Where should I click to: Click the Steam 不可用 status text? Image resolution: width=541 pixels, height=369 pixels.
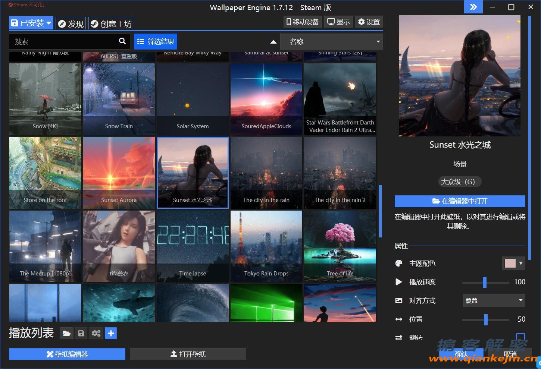27,5
